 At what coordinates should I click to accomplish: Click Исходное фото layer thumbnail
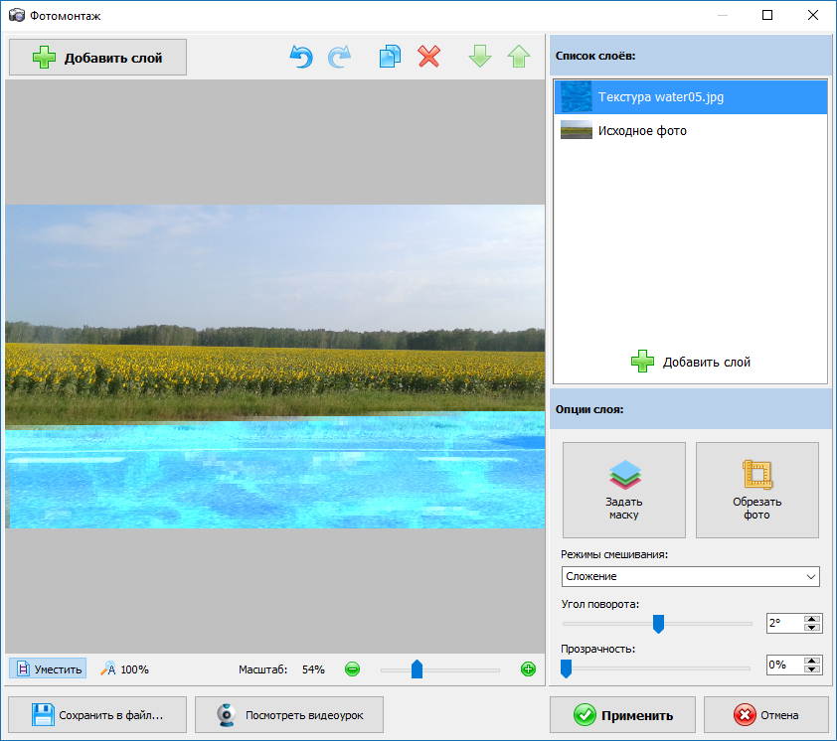tap(576, 130)
